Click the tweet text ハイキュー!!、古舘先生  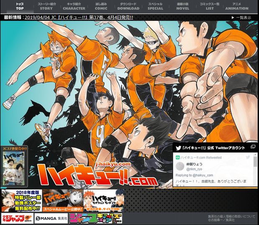(211, 182)
